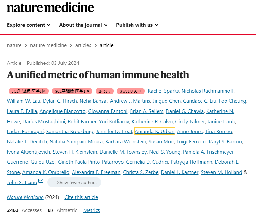
Task: Expand the Explore content menu
Action: click(x=29, y=25)
